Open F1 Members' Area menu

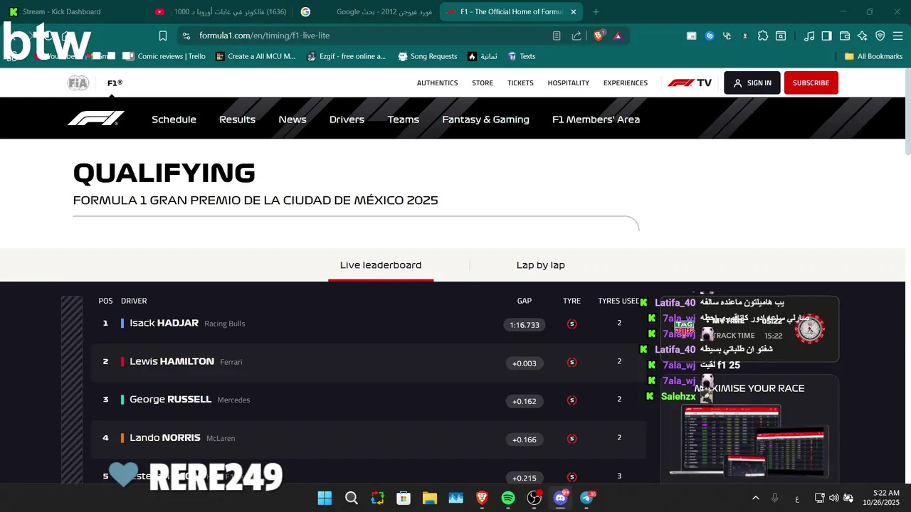[596, 119]
